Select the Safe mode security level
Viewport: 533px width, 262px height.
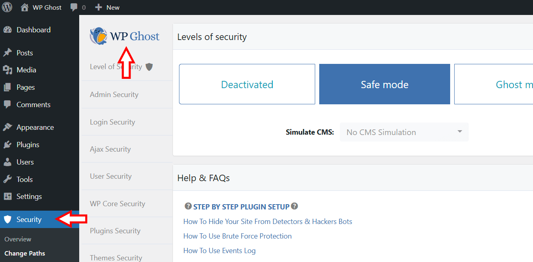click(x=384, y=84)
